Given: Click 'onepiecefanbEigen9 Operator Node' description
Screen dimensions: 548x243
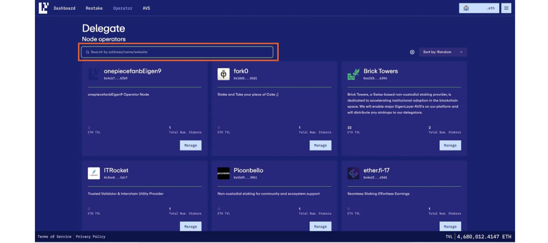Looking at the screenshot, I should (118, 94).
